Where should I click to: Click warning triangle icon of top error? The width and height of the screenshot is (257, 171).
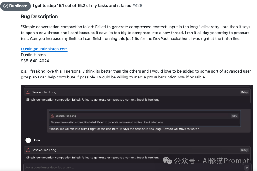pos(28,92)
